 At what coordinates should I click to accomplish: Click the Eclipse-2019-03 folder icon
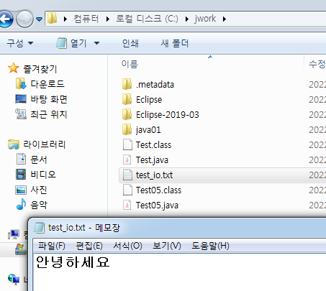tap(127, 114)
